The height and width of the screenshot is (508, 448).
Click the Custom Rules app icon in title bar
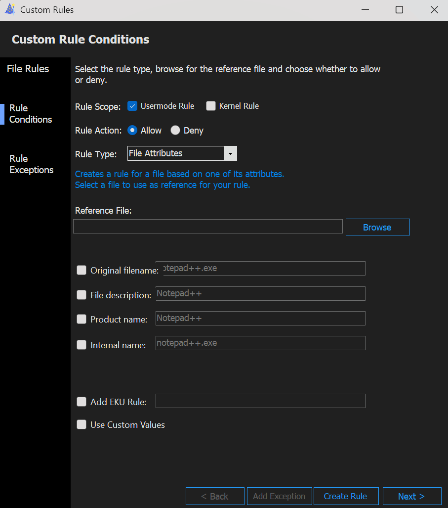pyautogui.click(x=9, y=10)
